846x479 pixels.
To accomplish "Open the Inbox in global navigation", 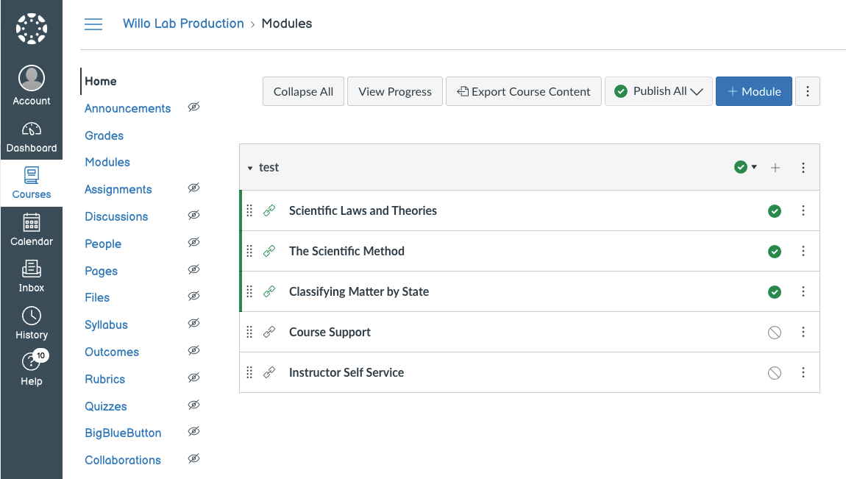I will point(32,276).
